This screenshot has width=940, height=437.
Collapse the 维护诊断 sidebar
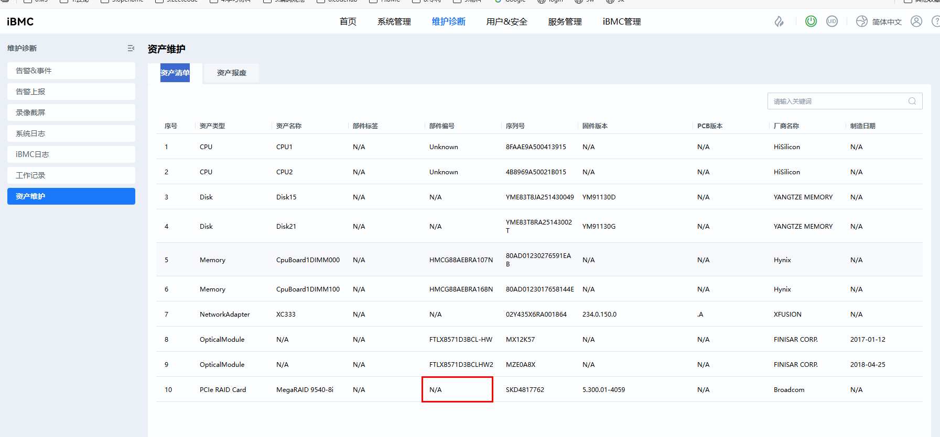tap(131, 48)
